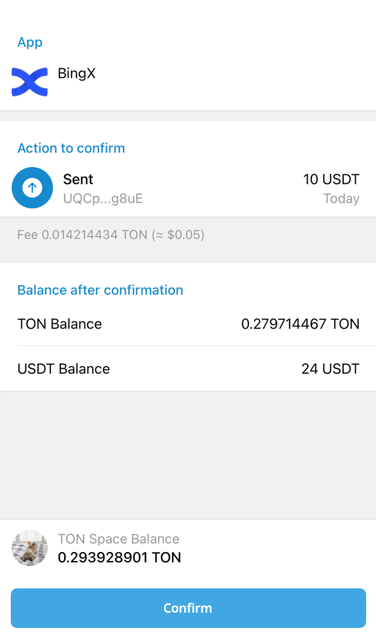Click the Action to confirm heading
This screenshot has height=636, width=376.
click(71, 148)
